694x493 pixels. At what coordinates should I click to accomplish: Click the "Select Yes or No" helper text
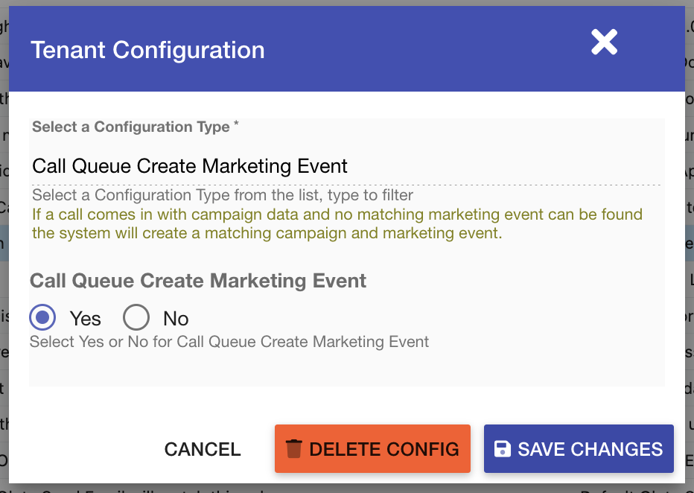[229, 342]
